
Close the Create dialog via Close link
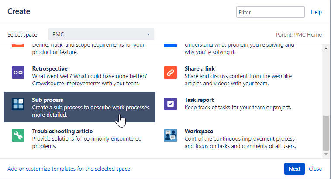tap(315, 169)
